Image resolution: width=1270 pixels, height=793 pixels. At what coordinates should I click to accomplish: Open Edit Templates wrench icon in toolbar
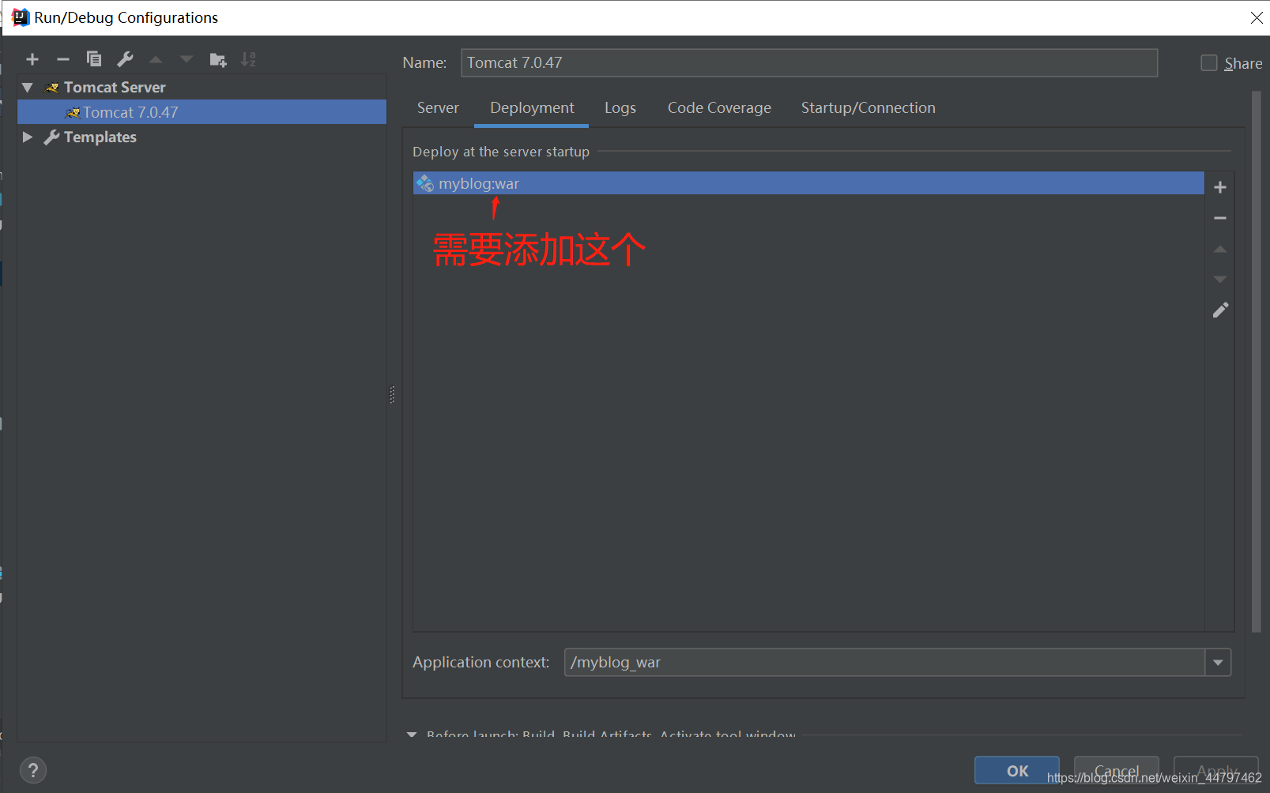(125, 59)
